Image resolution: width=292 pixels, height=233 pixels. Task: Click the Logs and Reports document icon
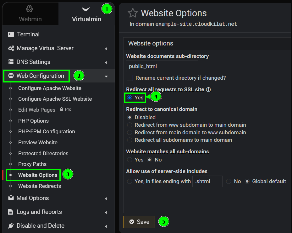click(11, 212)
